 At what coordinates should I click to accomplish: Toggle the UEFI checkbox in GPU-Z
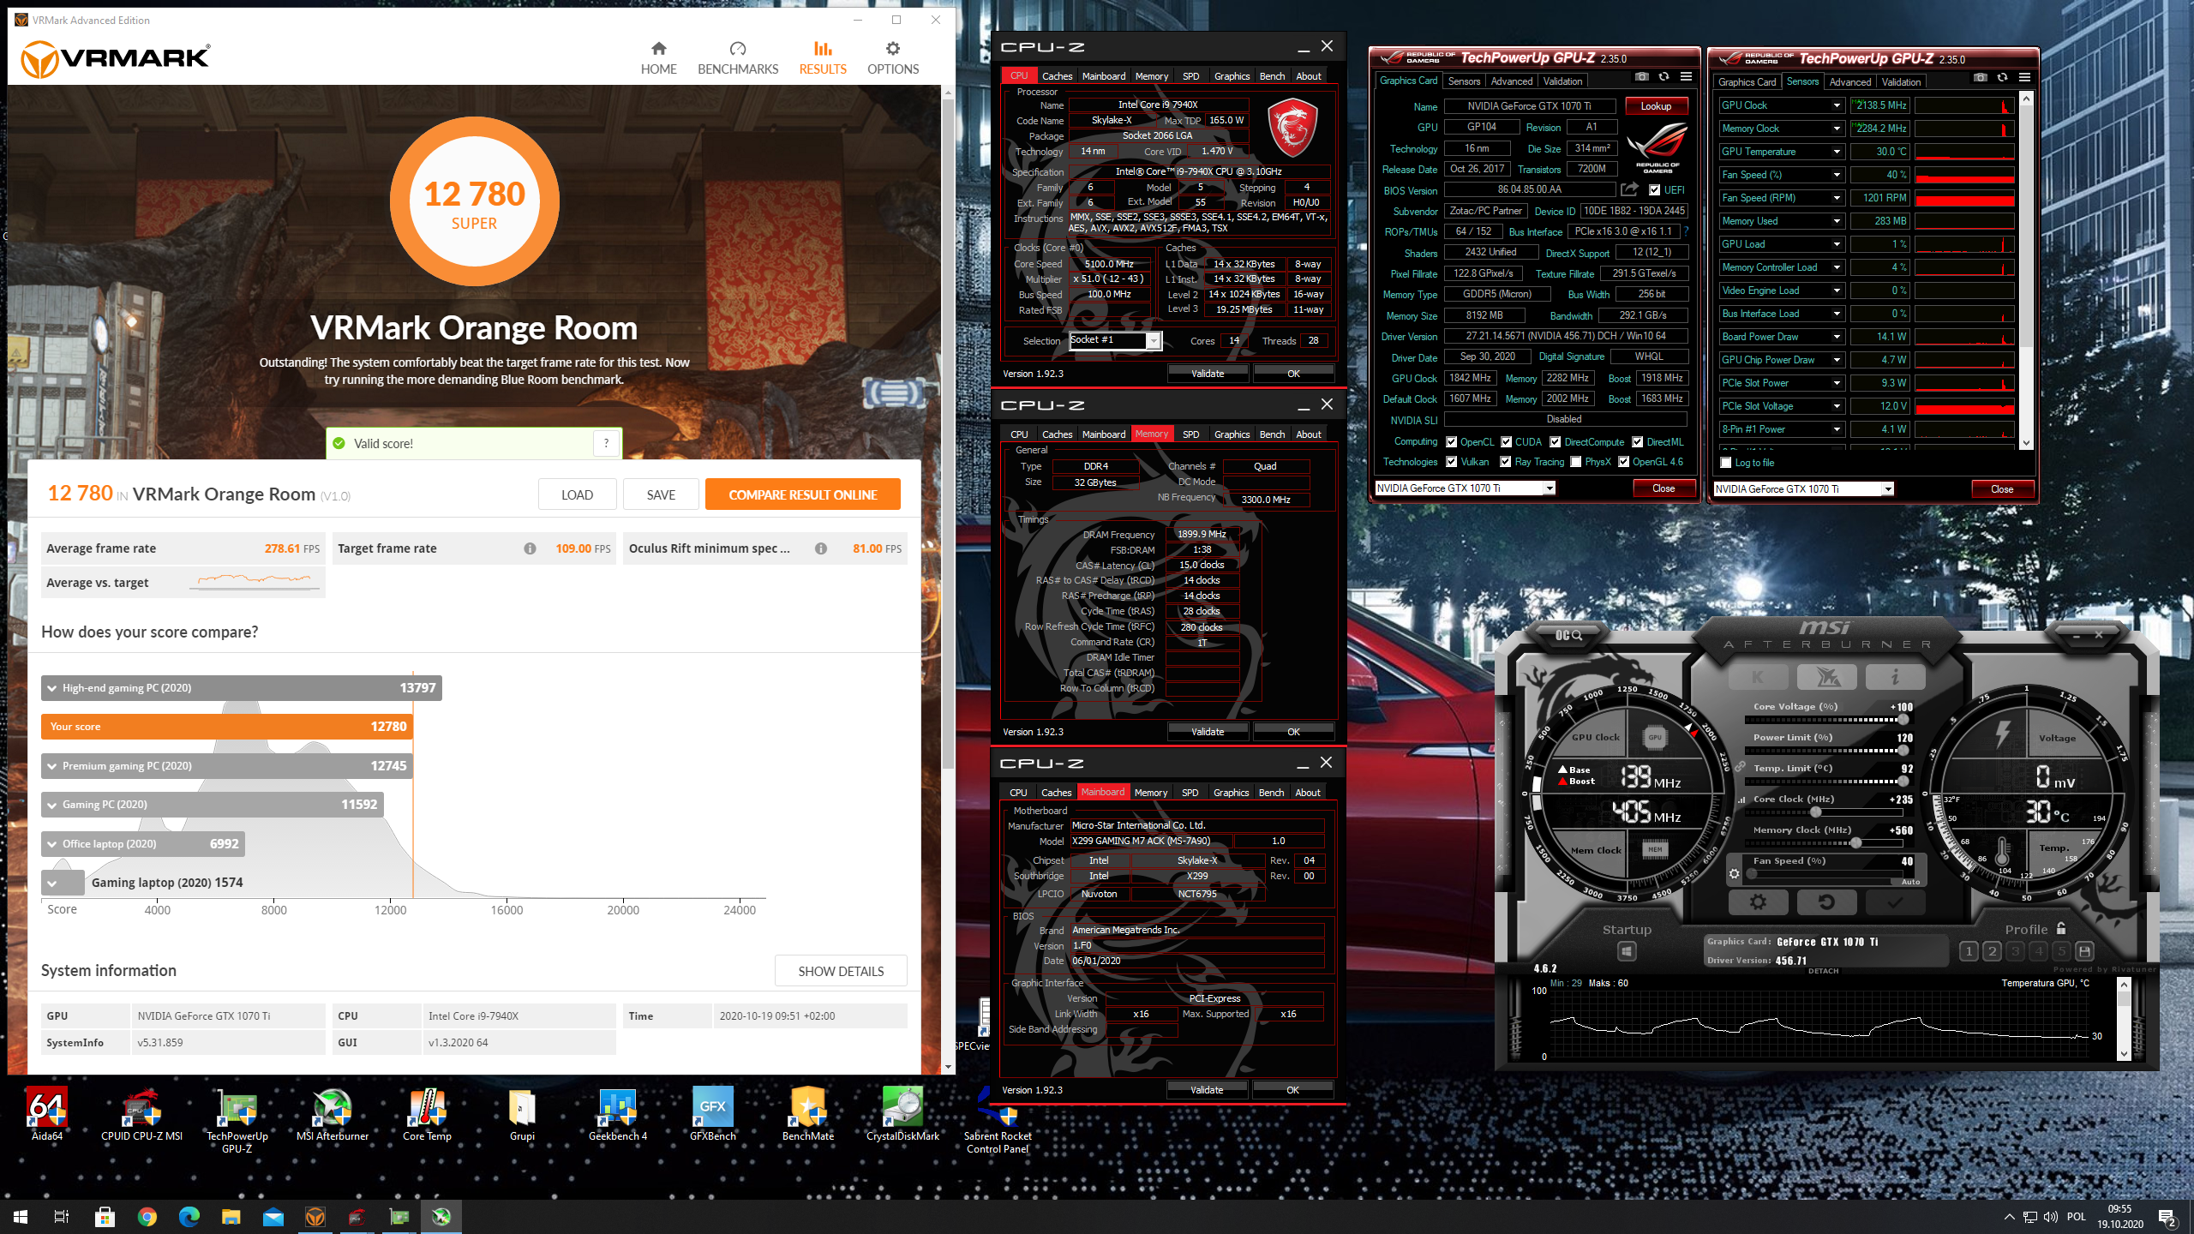tap(1654, 190)
